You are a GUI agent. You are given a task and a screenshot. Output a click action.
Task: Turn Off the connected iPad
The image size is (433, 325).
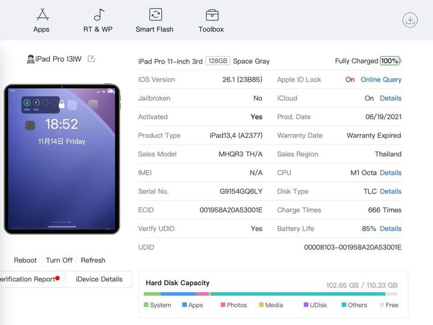click(x=59, y=260)
